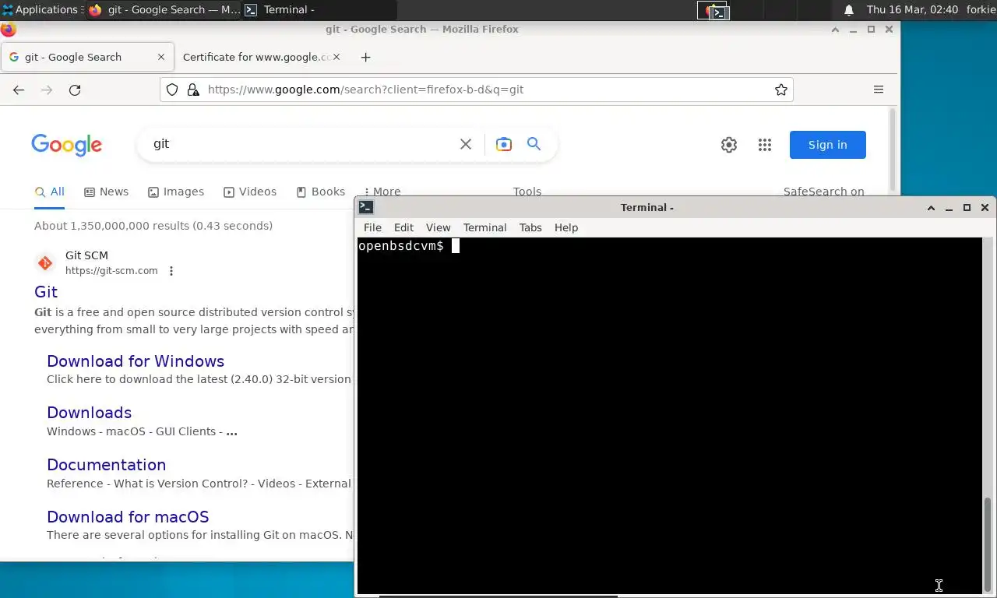
Task: Open the shield tracking protection icon
Action: (x=172, y=90)
